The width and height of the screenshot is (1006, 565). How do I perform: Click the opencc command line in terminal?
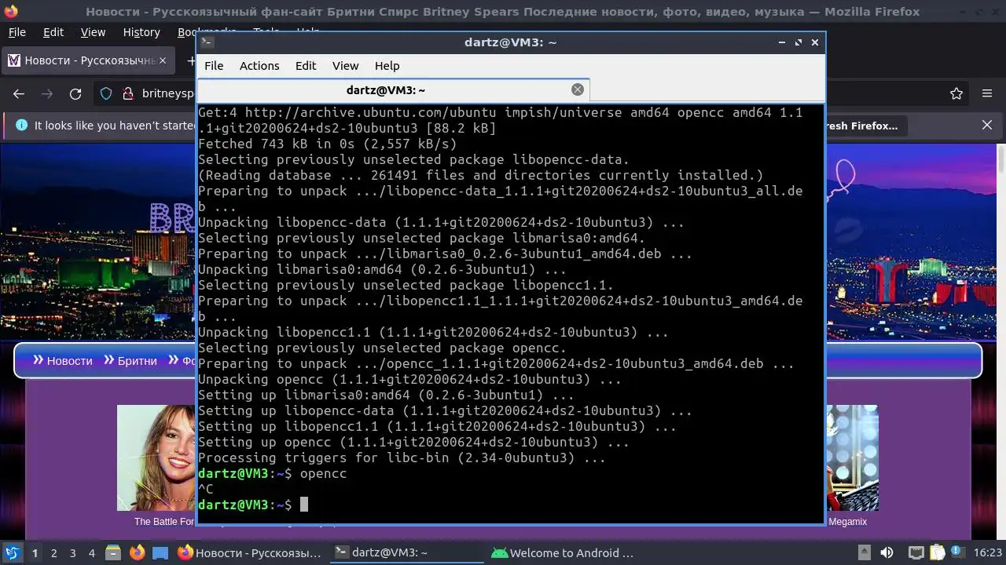[x=272, y=473]
